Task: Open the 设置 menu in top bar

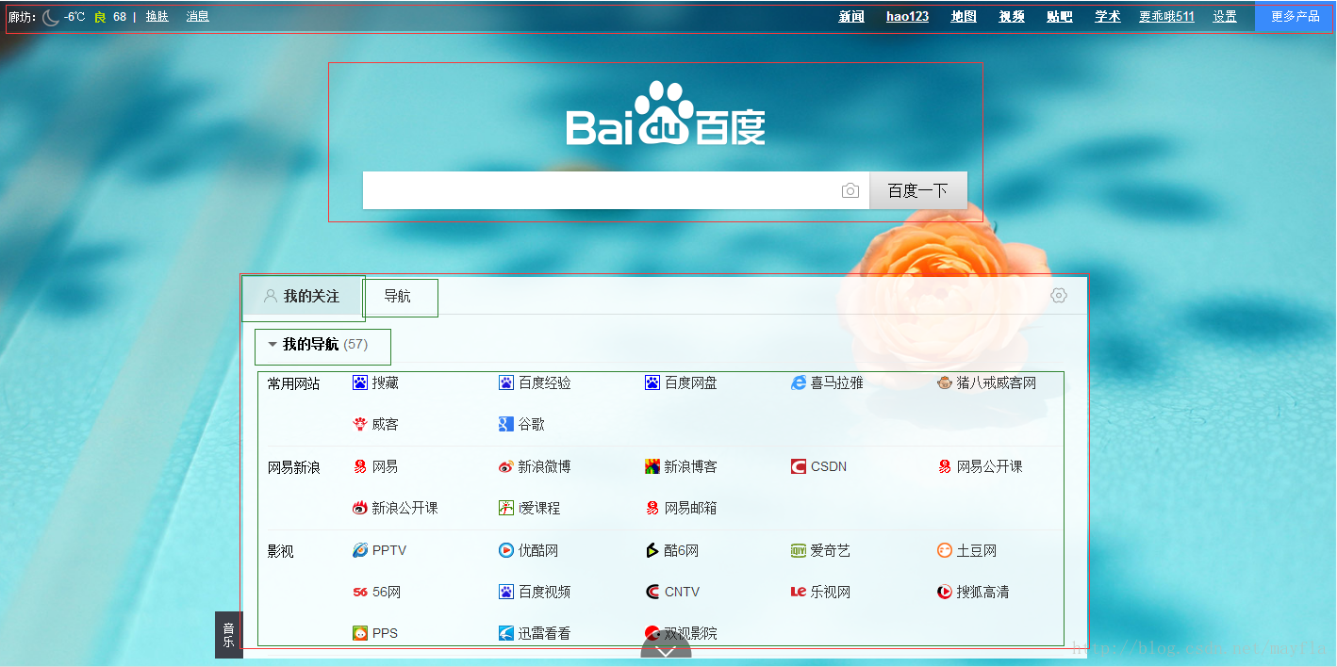Action: (1225, 16)
